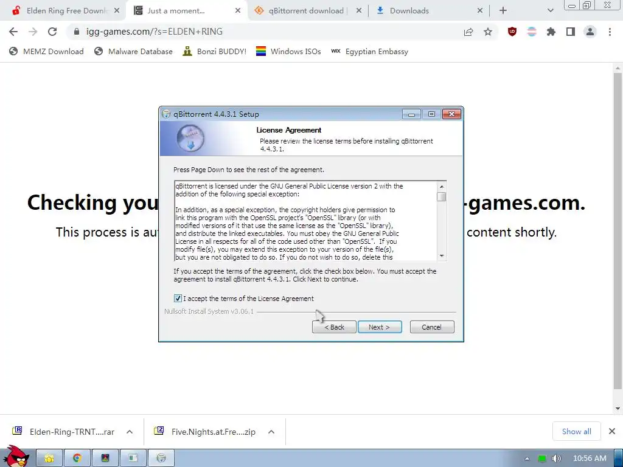623x467 pixels.
Task: Click the taskbar clock 10:56 AM
Action: click(x=590, y=458)
